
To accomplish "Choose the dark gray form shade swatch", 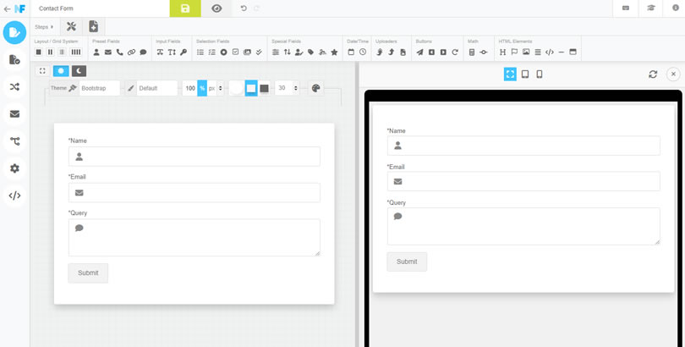I will click(265, 88).
